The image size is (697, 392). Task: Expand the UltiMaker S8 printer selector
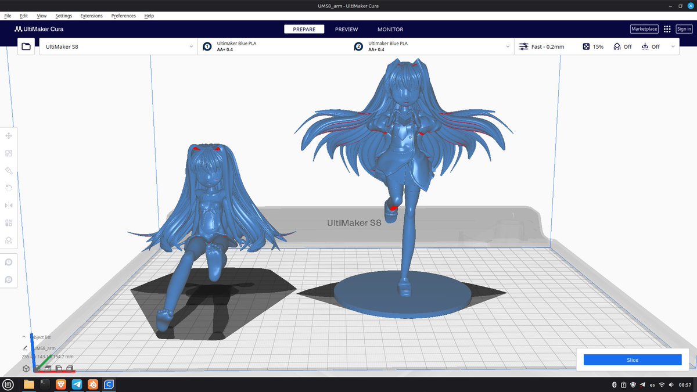(118, 46)
